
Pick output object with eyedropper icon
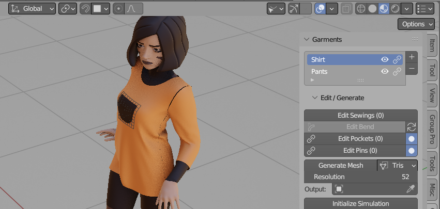click(x=410, y=189)
